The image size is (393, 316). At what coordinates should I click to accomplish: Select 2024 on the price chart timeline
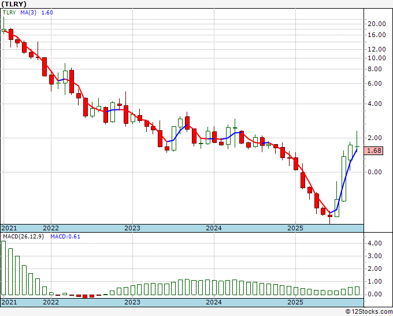click(214, 228)
